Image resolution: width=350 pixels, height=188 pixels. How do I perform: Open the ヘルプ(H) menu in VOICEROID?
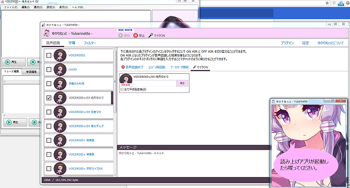tap(77, 7)
